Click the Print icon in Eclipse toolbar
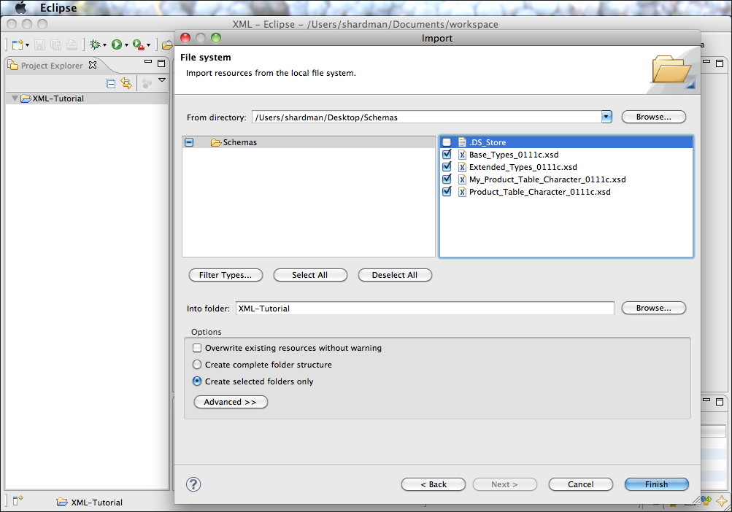 72,44
